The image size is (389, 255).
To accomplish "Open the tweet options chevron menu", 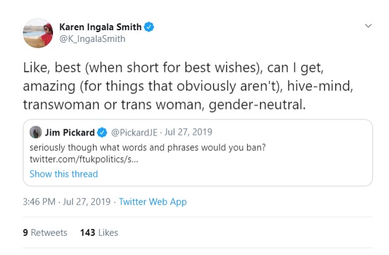I will [x=369, y=26].
